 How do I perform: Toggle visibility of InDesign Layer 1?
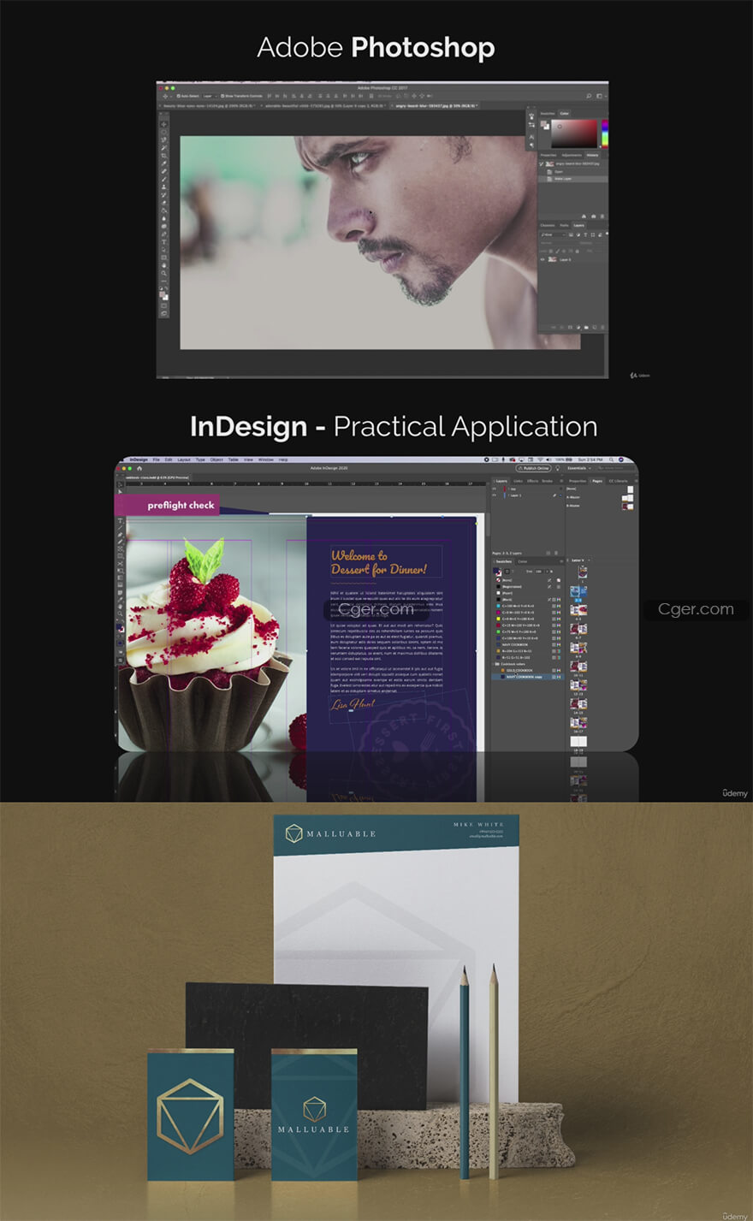click(x=495, y=495)
